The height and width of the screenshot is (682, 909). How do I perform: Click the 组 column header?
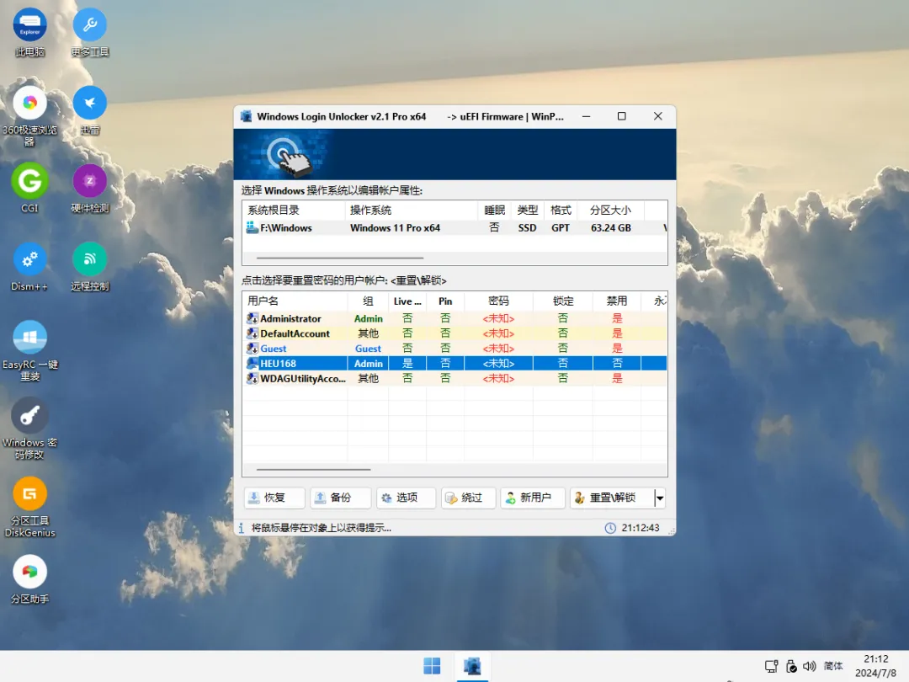368,301
